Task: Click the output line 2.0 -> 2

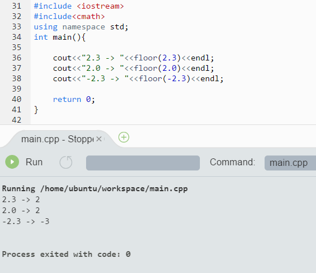Action: (21, 211)
